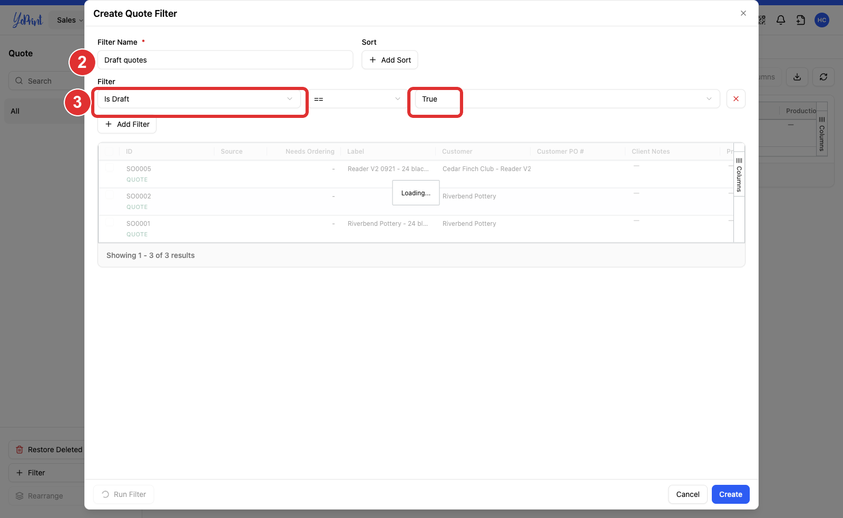The width and height of the screenshot is (843, 518).
Task: Open the True value dropdown
Action: click(x=567, y=99)
